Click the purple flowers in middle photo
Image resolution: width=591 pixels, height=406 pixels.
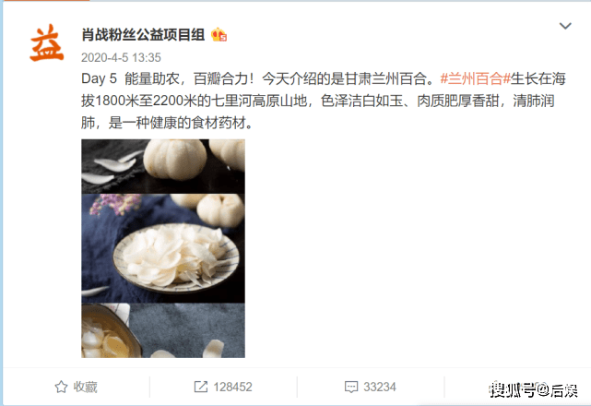(x=113, y=205)
